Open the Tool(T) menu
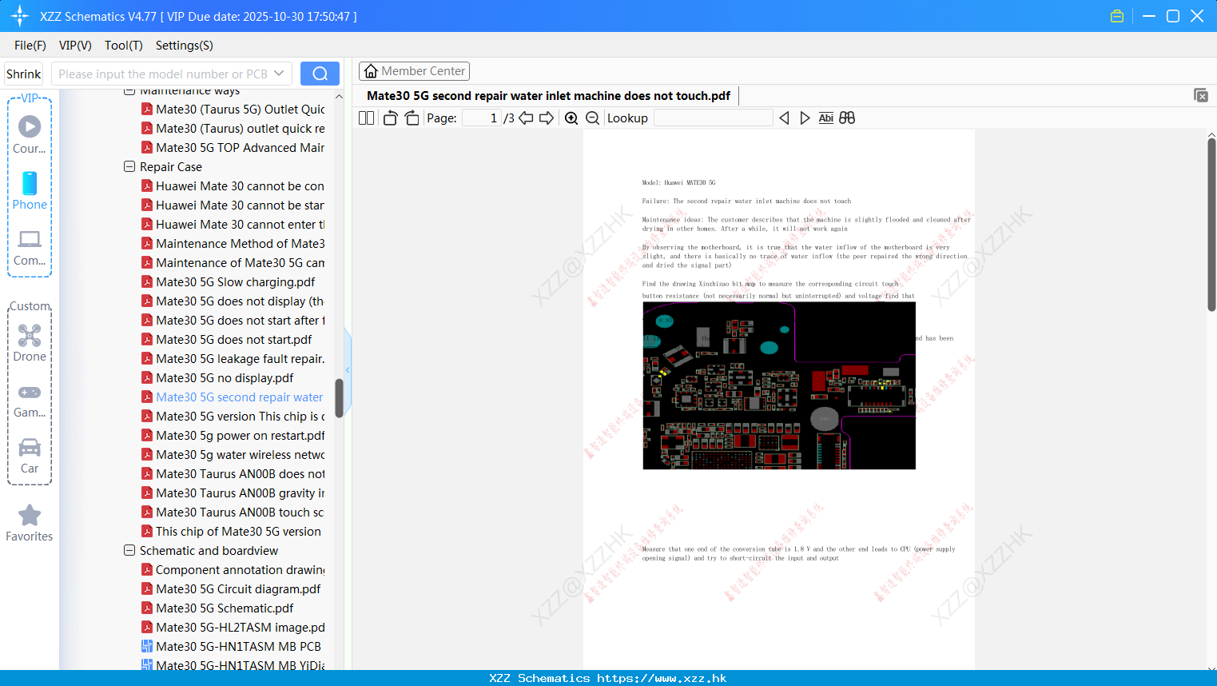 [x=124, y=46]
